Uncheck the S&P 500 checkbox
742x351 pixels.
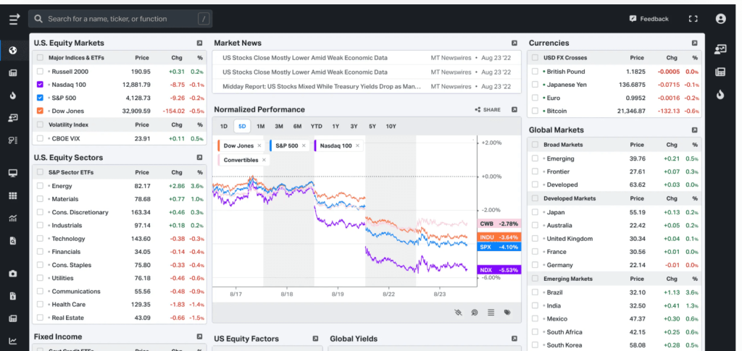click(x=40, y=98)
